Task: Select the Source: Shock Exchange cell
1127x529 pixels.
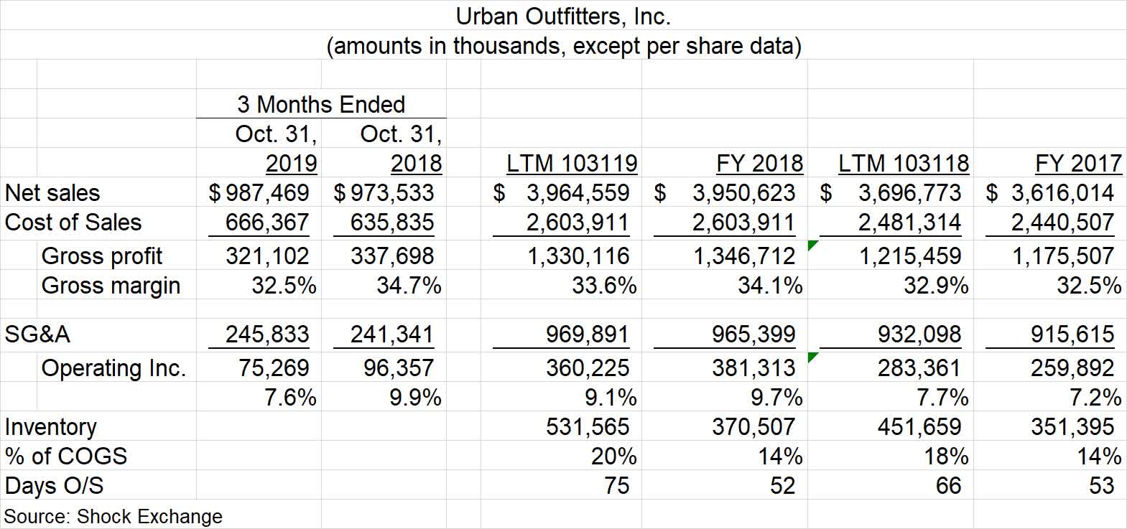Action: click(x=113, y=517)
